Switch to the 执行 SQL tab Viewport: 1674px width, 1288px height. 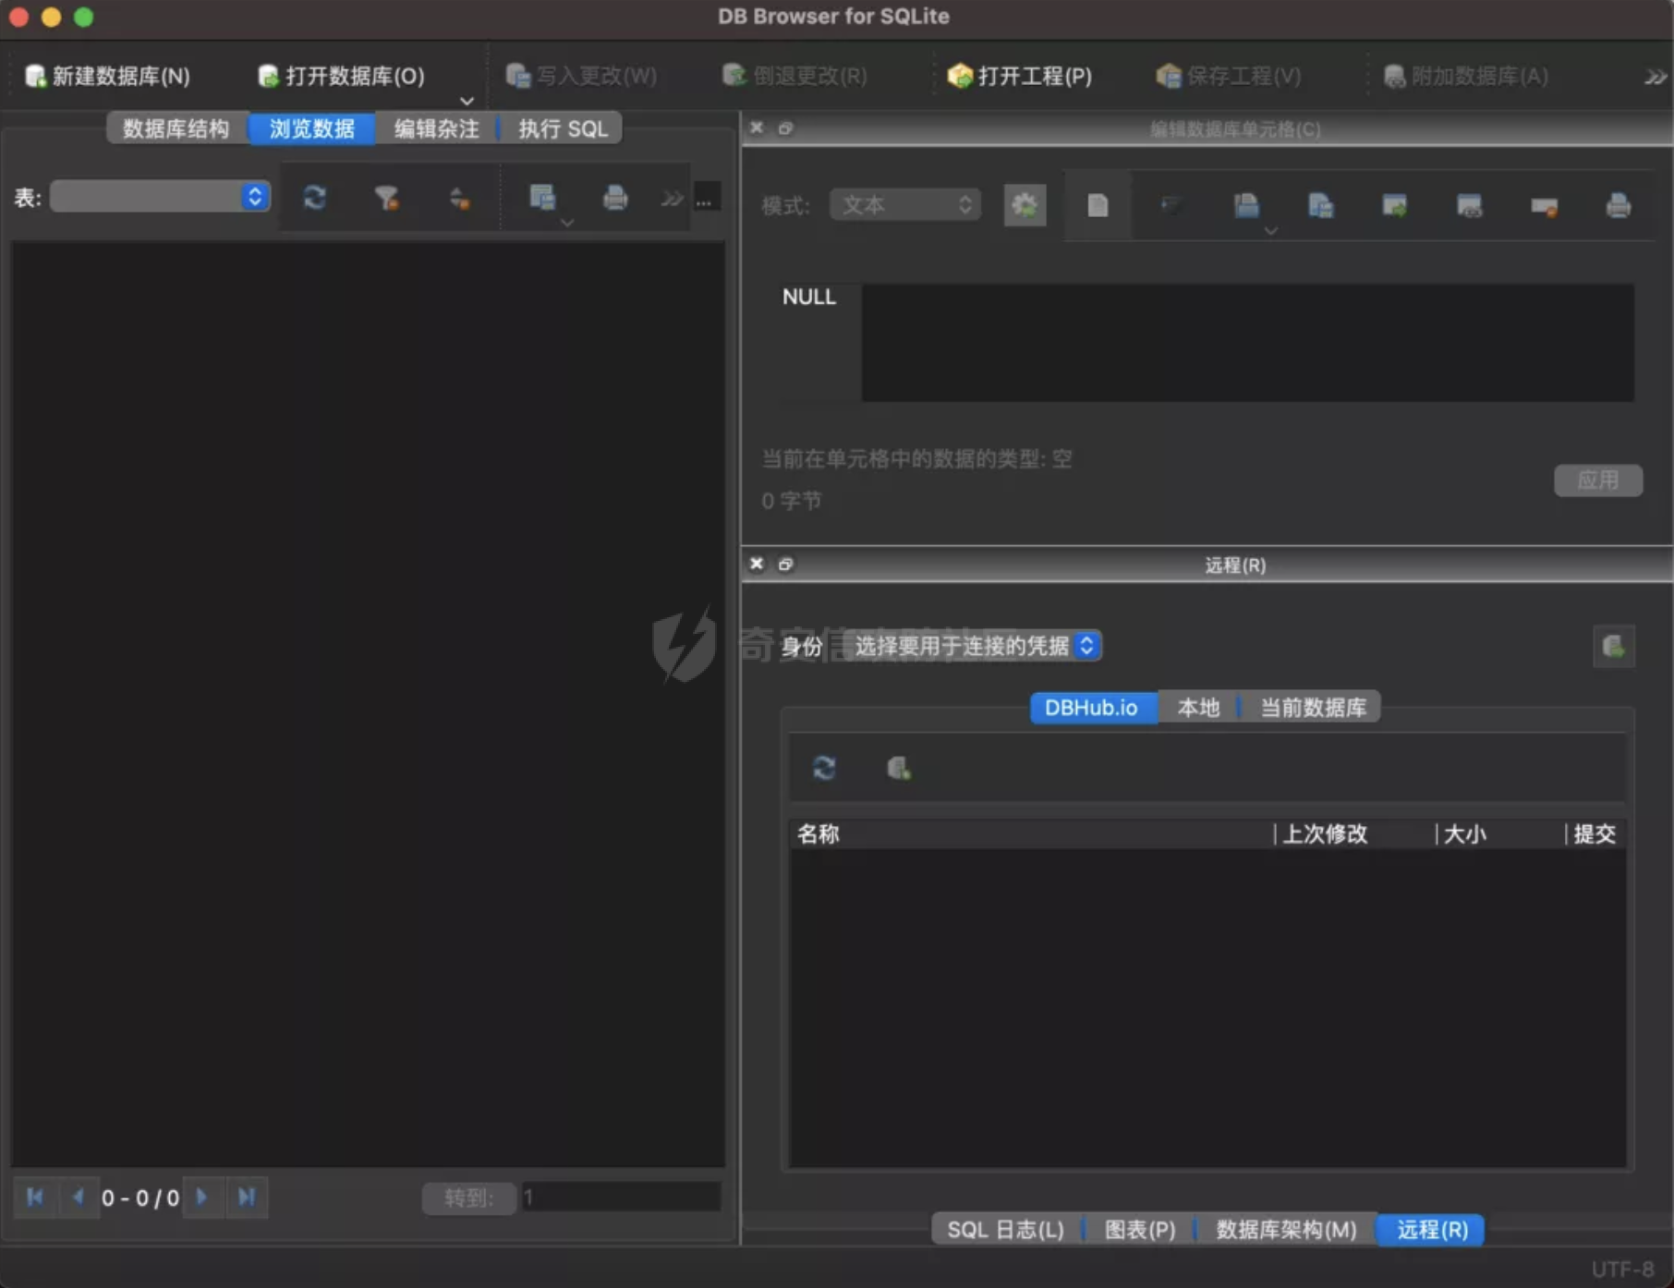click(x=562, y=128)
